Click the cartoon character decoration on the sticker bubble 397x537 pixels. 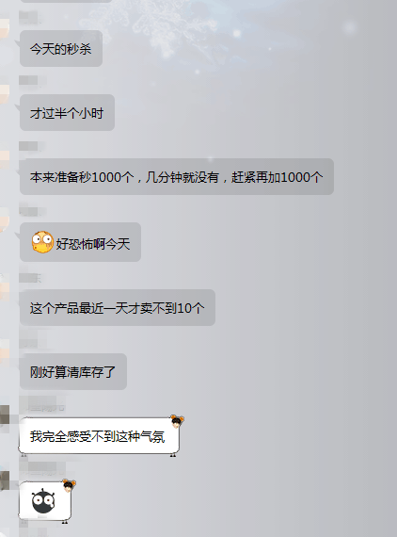pyautogui.click(x=69, y=485)
